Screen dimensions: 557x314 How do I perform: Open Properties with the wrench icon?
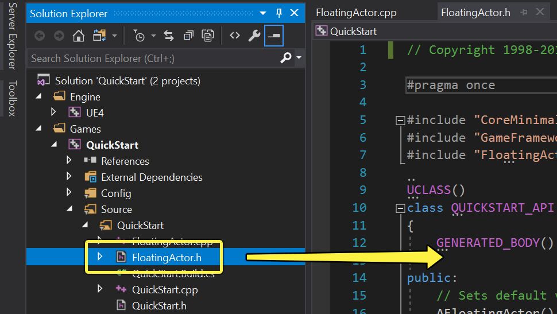tap(254, 36)
